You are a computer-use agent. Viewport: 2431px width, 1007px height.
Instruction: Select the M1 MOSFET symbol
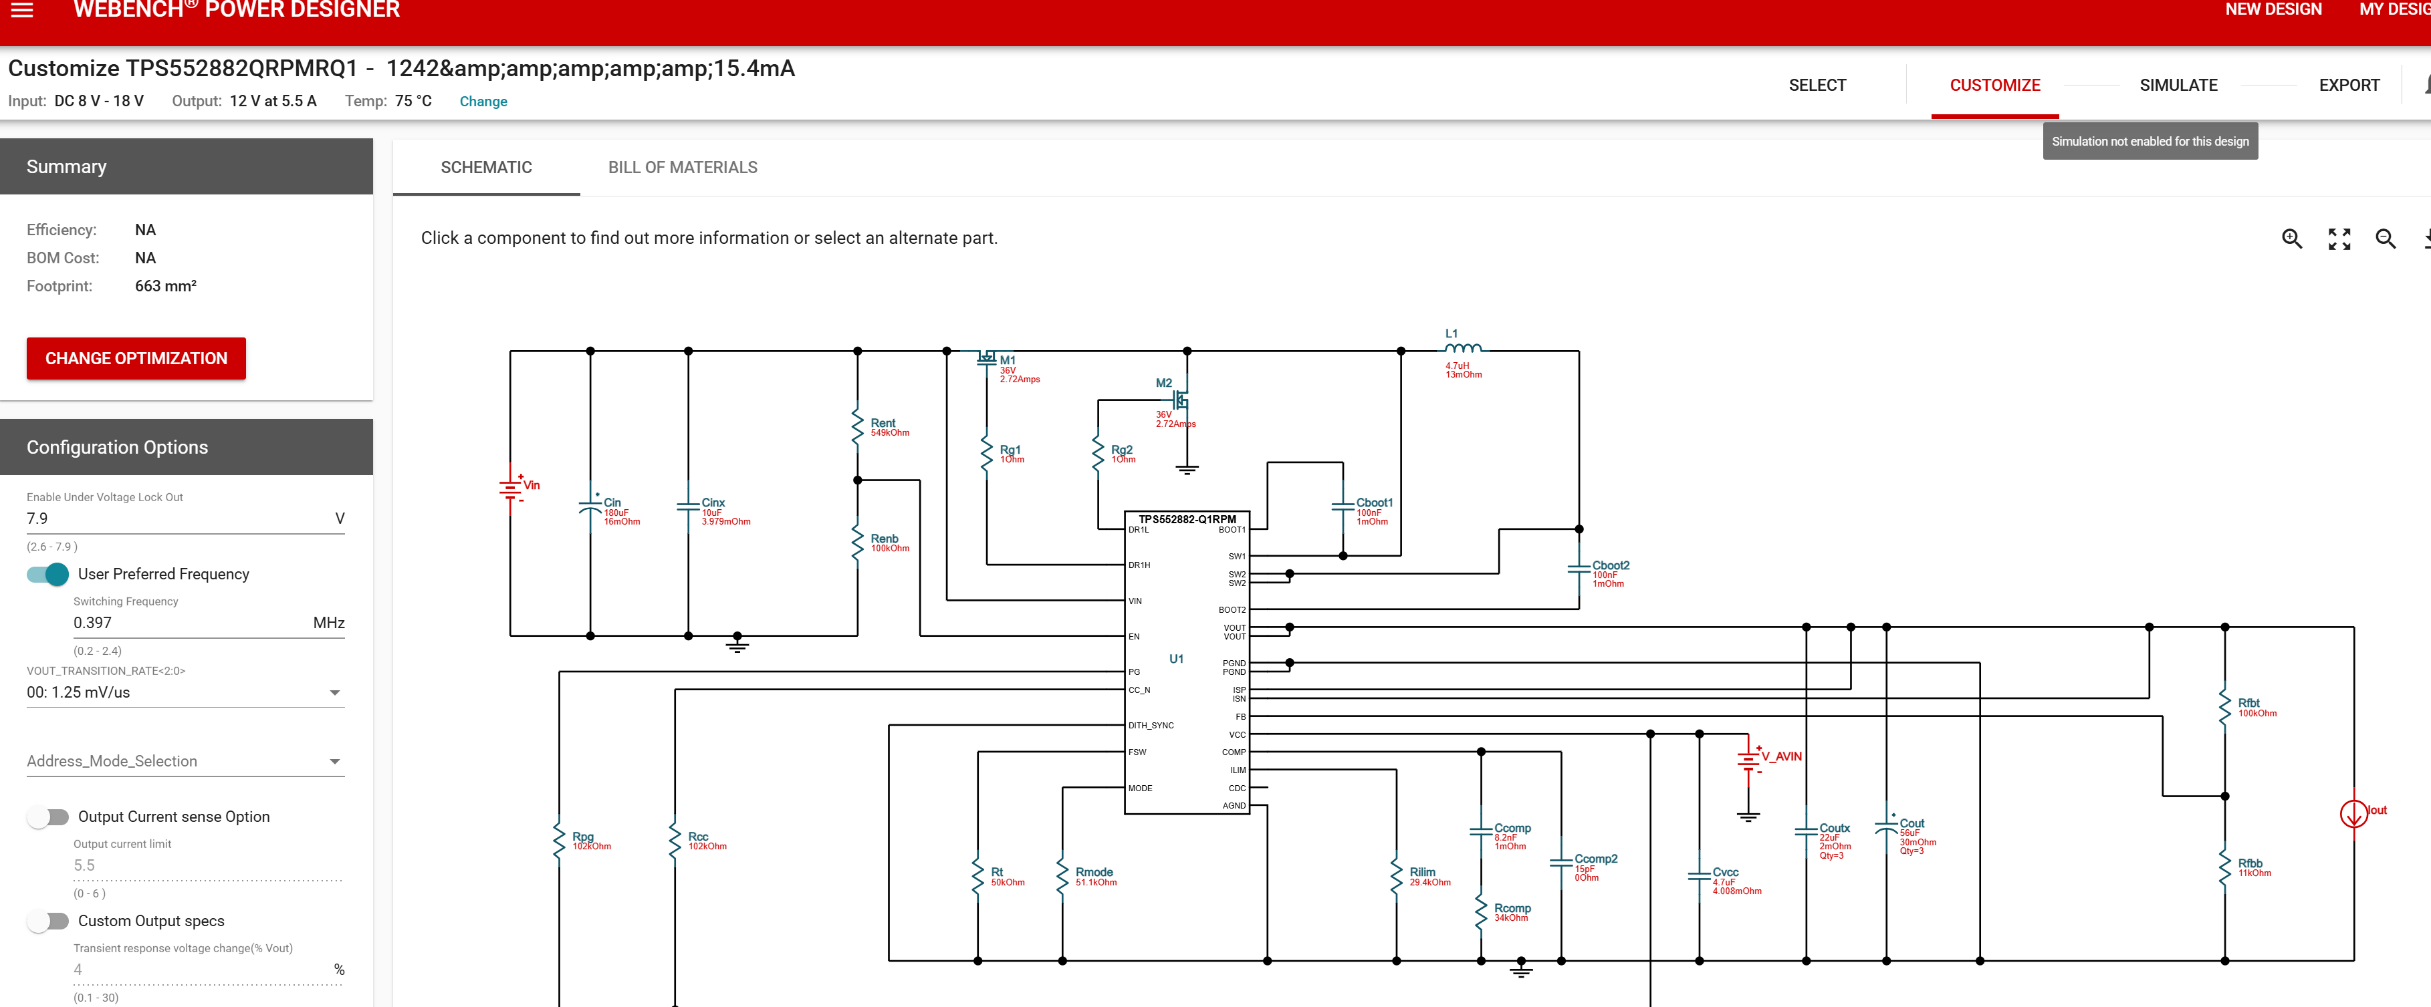coord(986,358)
